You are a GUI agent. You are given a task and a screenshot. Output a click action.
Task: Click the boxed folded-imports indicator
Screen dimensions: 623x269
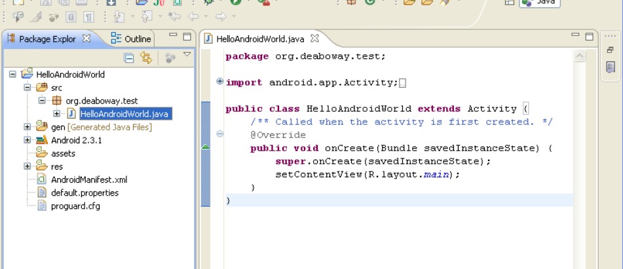pyautogui.click(x=402, y=83)
